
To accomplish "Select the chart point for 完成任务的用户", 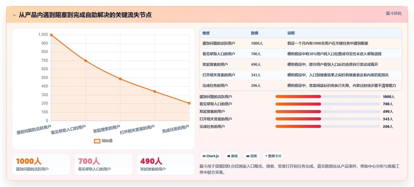I will (189, 103).
